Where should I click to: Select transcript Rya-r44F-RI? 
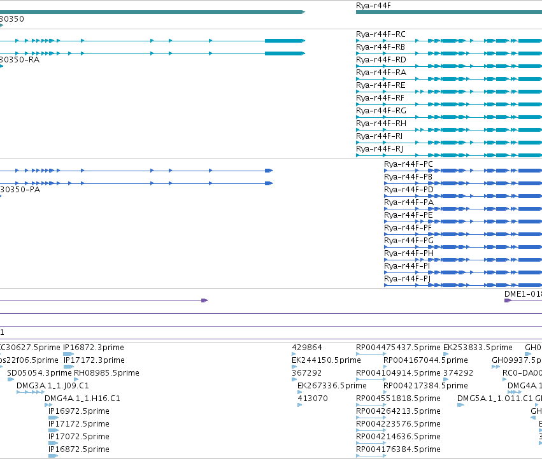point(379,136)
